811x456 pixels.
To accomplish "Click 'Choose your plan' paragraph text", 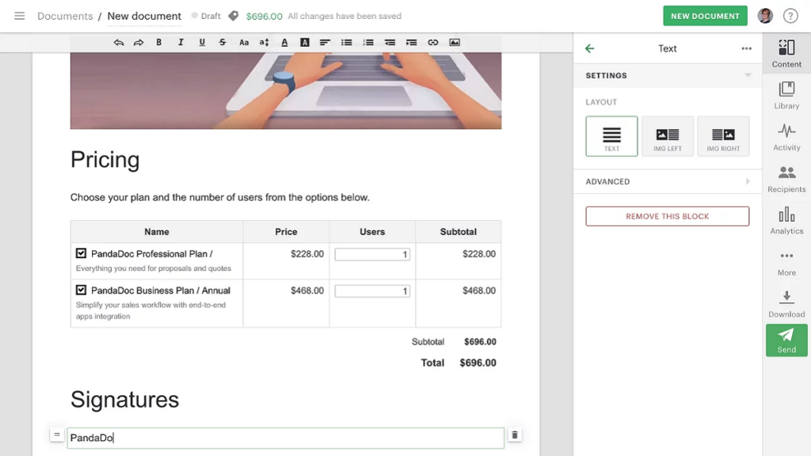I will (220, 197).
